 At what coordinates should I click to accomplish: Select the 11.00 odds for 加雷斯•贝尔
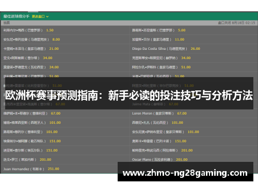pyautogui.click(x=180, y=40)
